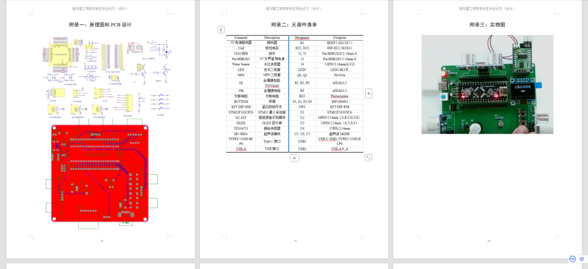Click the U5, U6, U7 designator cell
588x269 pixels.
[302, 134]
